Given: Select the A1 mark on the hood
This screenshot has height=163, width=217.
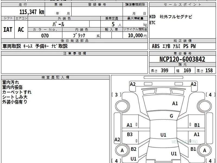Looking at the screenshot, I should pyautogui.click(x=175, y=104).
